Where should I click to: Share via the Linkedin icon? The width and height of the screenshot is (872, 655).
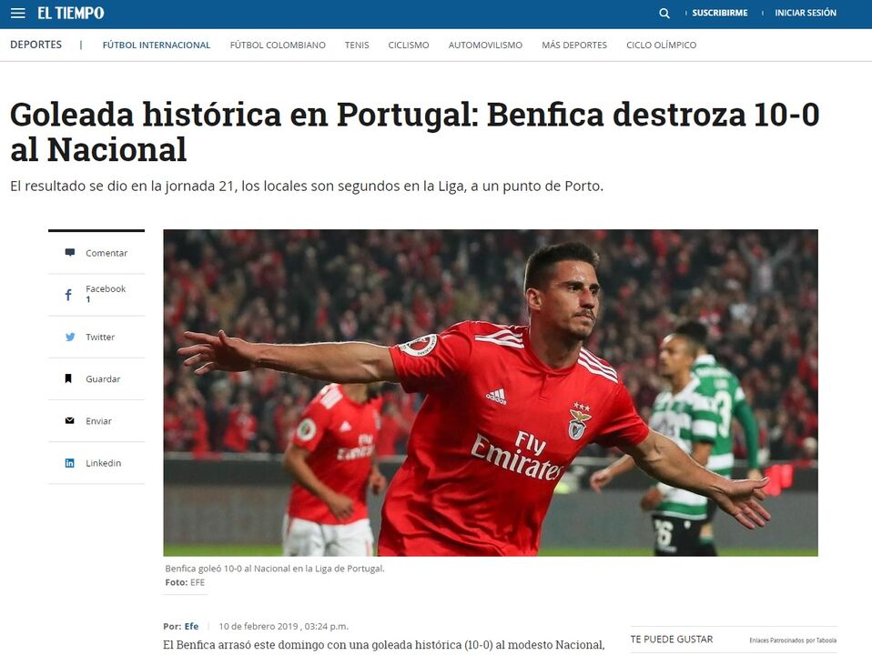click(x=69, y=463)
